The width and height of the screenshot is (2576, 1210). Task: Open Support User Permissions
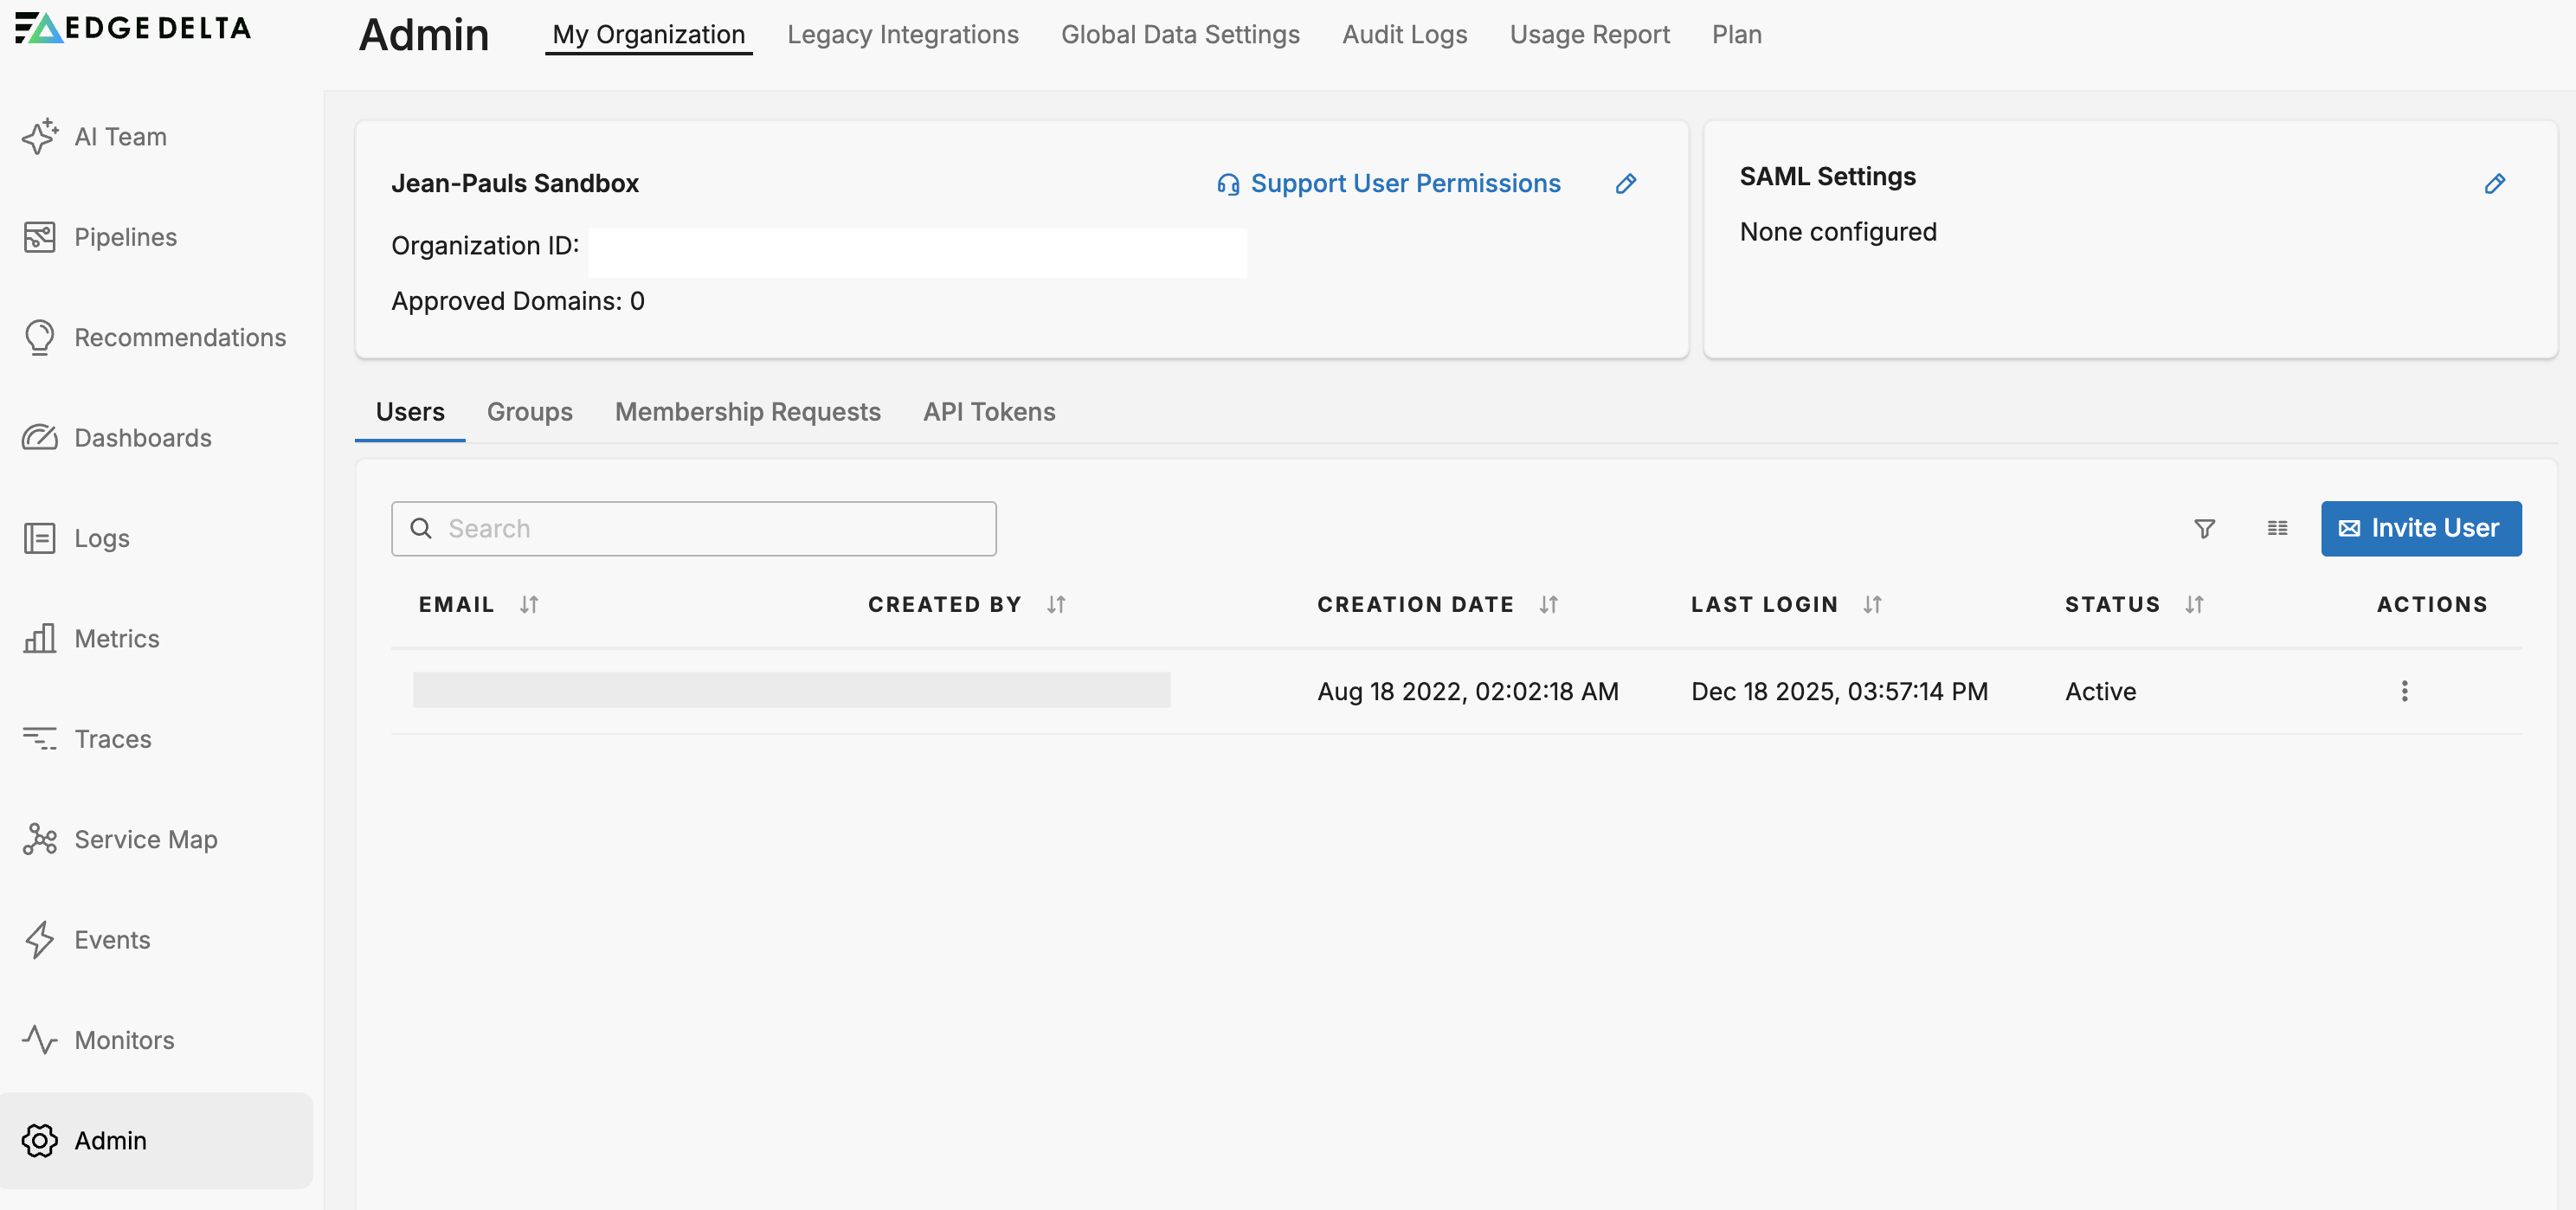(1405, 183)
